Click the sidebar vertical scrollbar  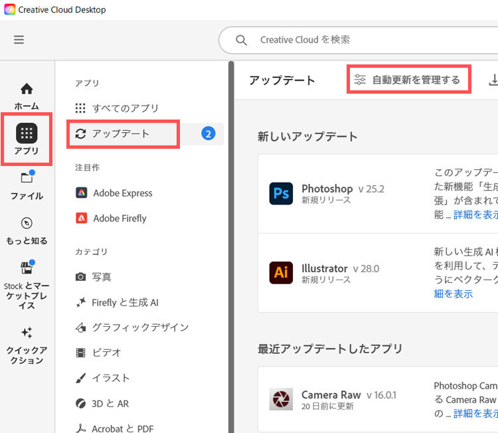click(231, 247)
